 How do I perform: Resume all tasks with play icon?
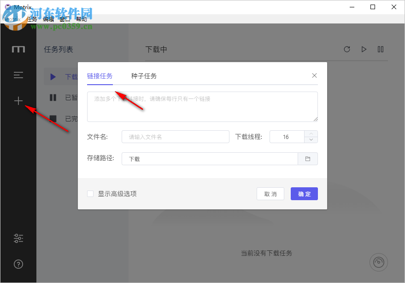(x=364, y=49)
